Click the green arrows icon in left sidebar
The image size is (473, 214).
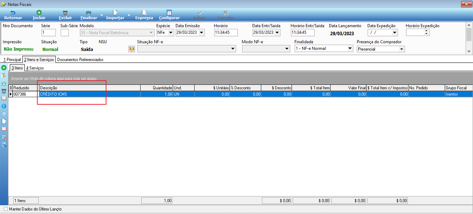4,84
